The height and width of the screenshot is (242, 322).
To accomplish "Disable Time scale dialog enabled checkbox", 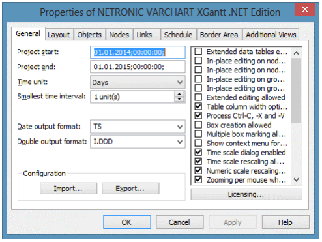I will 198,152.
